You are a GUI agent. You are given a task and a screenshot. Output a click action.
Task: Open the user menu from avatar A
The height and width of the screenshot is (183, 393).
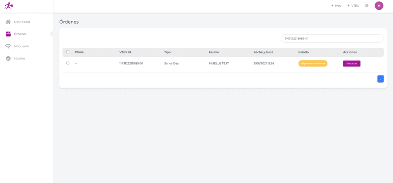tap(379, 6)
